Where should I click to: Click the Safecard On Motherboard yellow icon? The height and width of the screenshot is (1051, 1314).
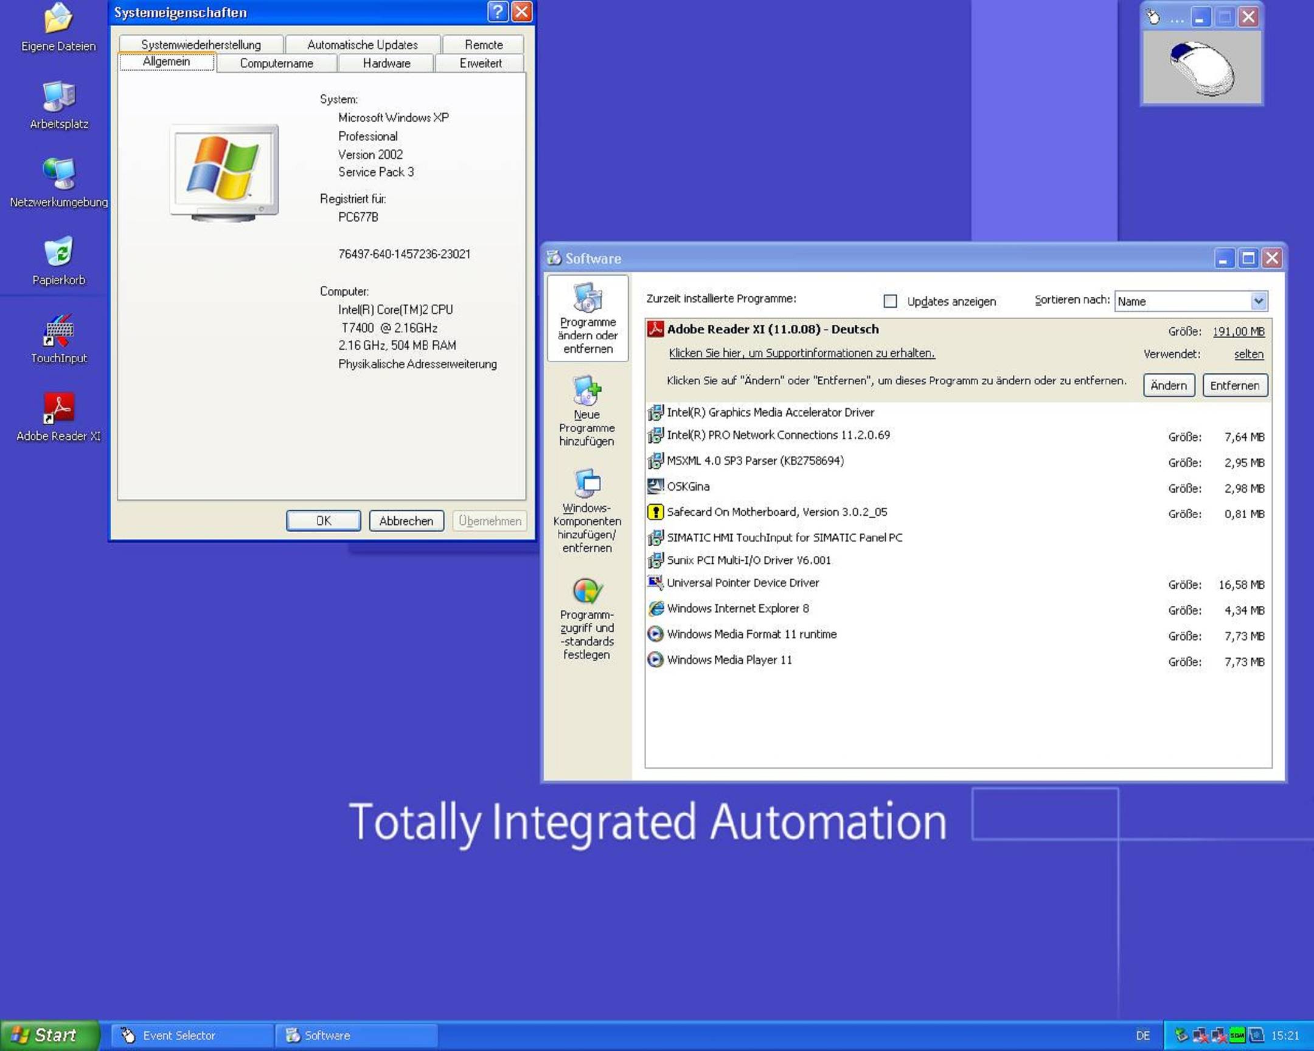pos(655,512)
